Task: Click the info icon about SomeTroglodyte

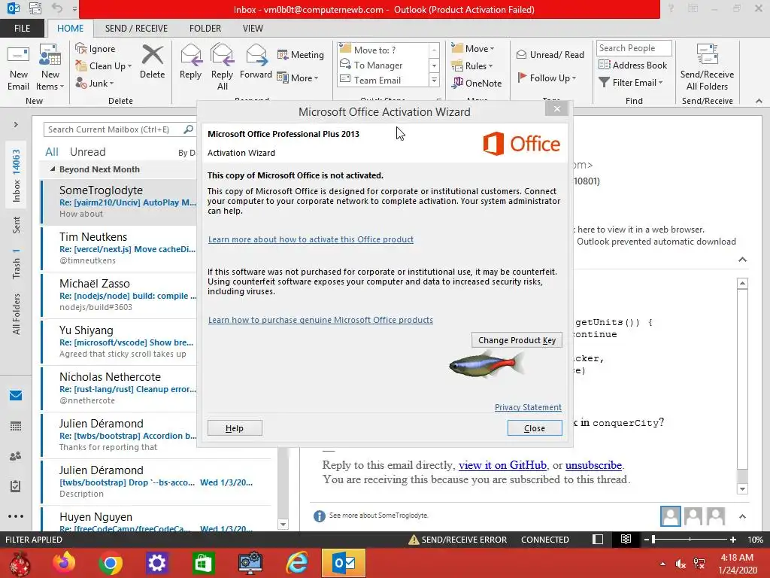Action: coord(319,516)
